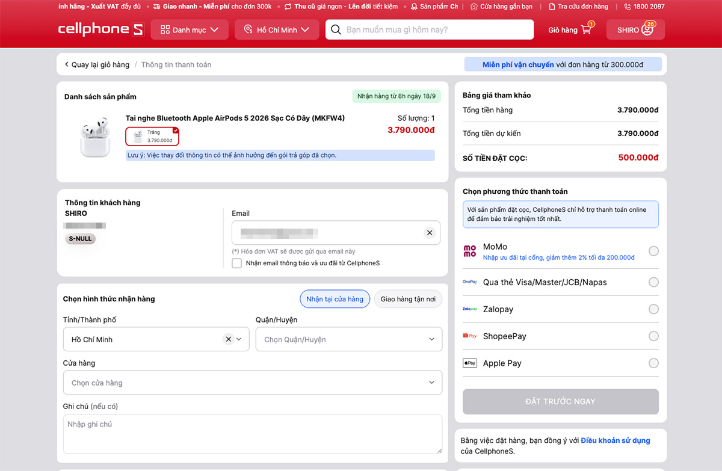Open the Tỉnh/Thành phố dropdown
Image resolution: width=722 pixels, height=471 pixels.
click(156, 339)
